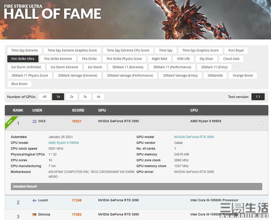Click the ROG CROSSHAIR VIII DARK HERO motherboard text
The height and width of the screenshot is (220, 271).
91,174
